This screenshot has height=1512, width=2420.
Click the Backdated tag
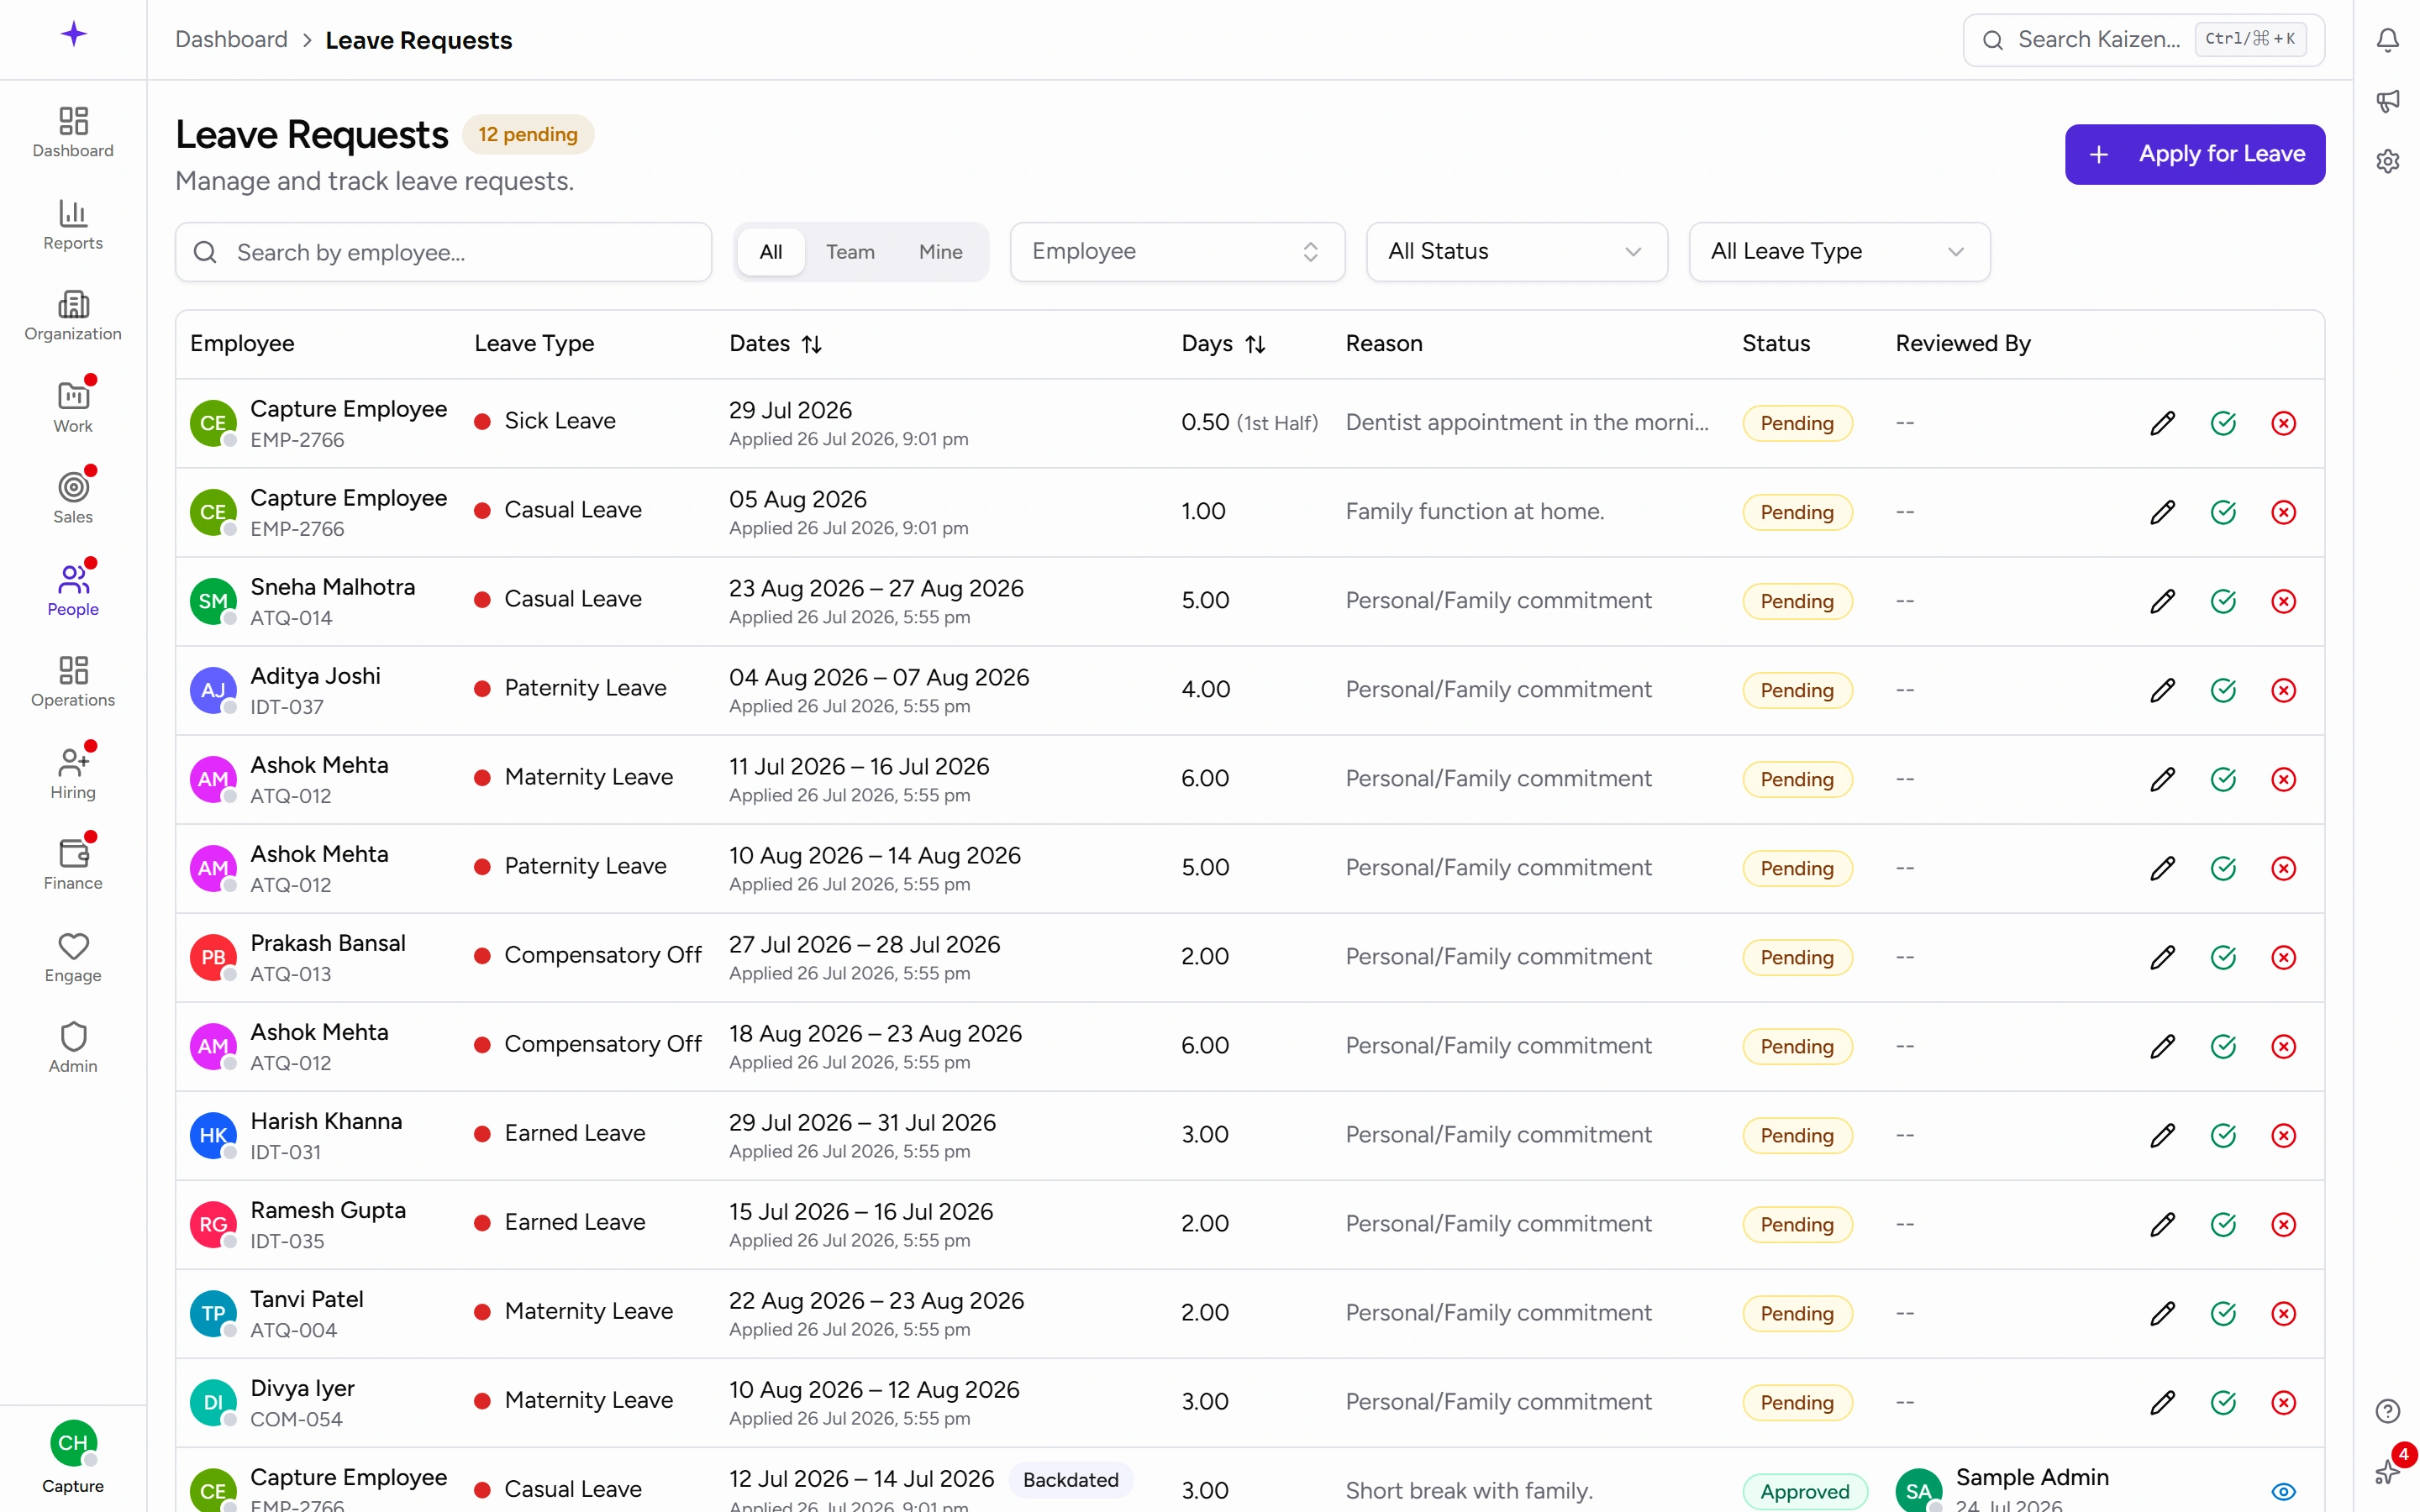(x=1070, y=1480)
